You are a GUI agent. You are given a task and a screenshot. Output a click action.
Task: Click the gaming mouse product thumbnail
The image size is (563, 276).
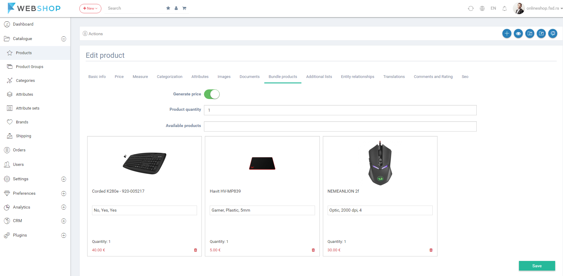click(380, 163)
